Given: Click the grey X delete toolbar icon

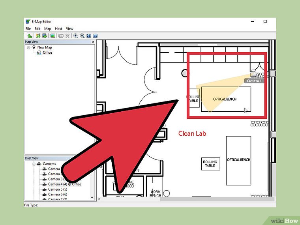Looking at the screenshot, I should coord(67,36).
